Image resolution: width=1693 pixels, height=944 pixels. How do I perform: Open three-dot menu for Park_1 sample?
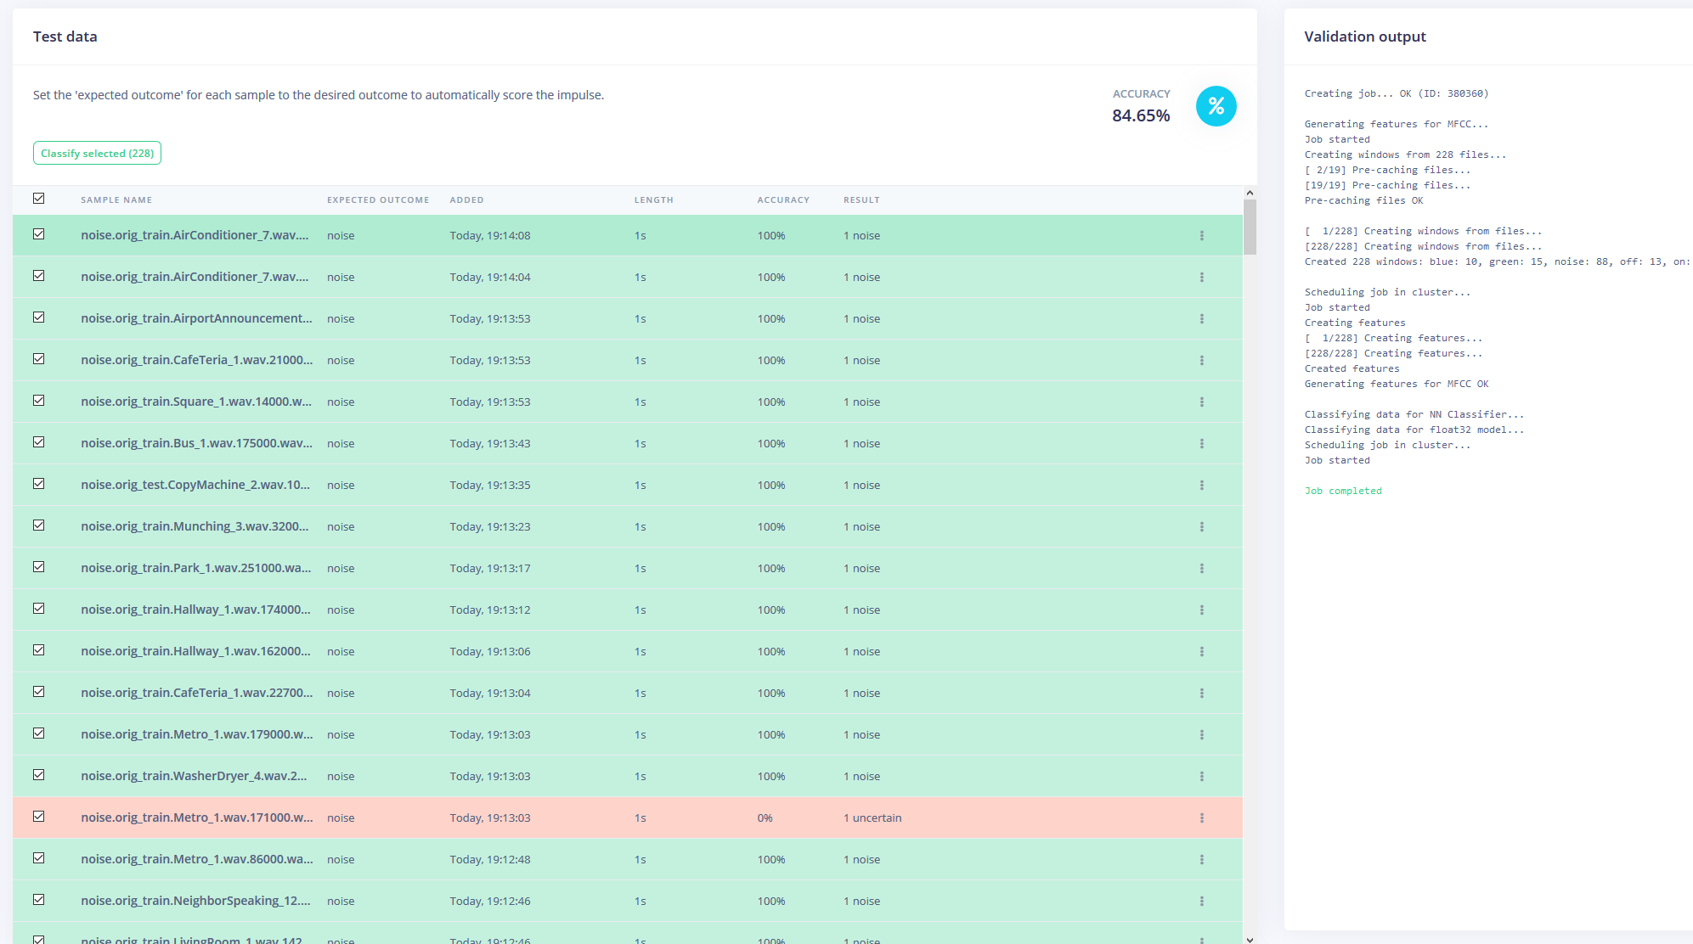click(x=1201, y=569)
